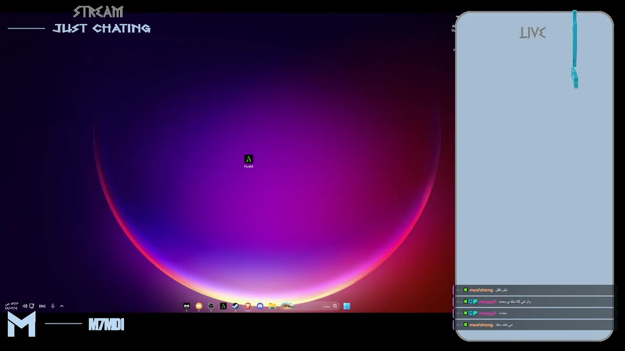Switch to FiveM in the taskbar

coord(223,306)
